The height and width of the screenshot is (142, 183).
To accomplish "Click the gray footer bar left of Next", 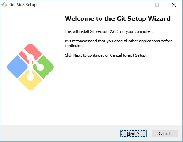I will click(x=60, y=133).
